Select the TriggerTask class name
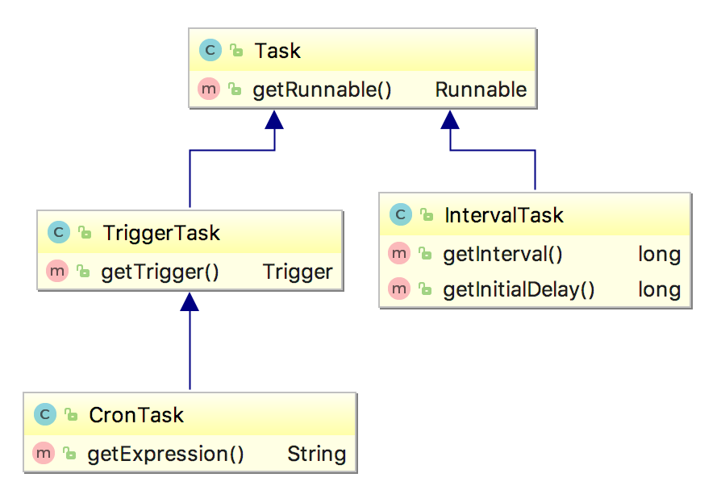The width and height of the screenshot is (721, 490). coord(161,233)
